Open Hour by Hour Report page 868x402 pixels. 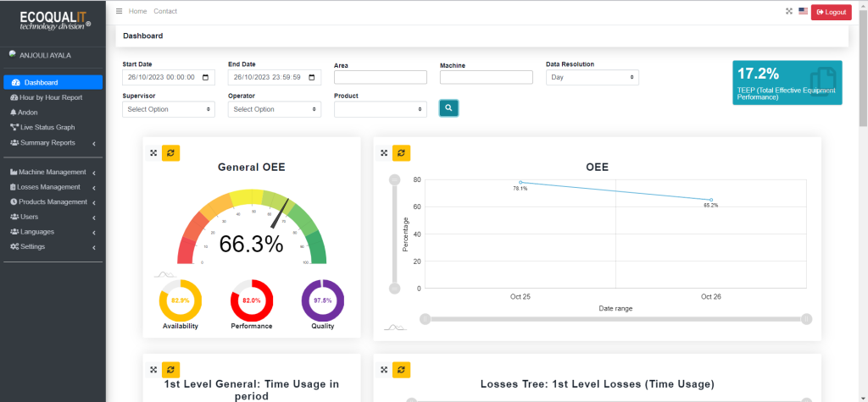[51, 97]
